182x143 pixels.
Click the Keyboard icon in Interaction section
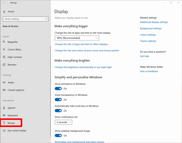[x=4, y=115]
